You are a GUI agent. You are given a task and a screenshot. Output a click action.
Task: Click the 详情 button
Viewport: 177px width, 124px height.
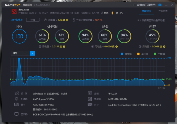[33, 20]
